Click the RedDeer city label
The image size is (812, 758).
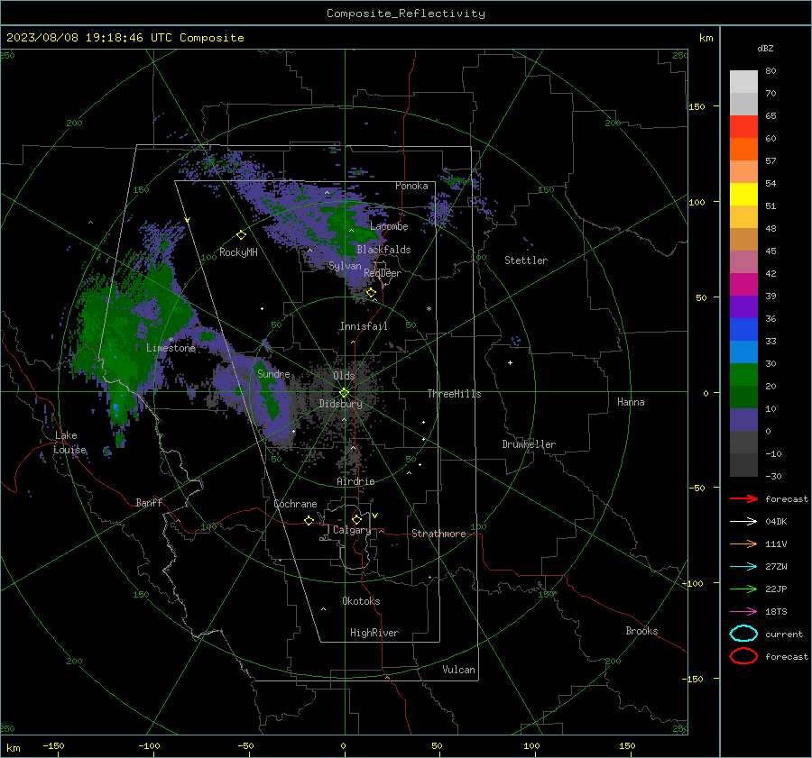(383, 273)
